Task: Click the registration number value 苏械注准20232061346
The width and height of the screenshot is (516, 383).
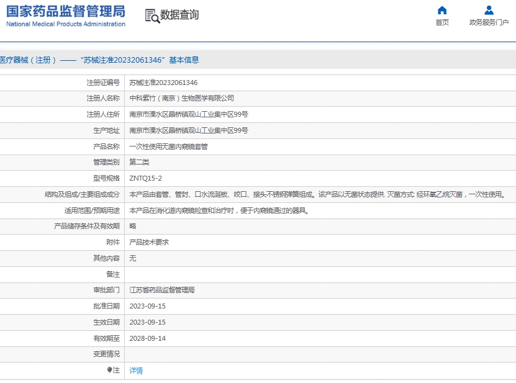Action: pos(163,83)
